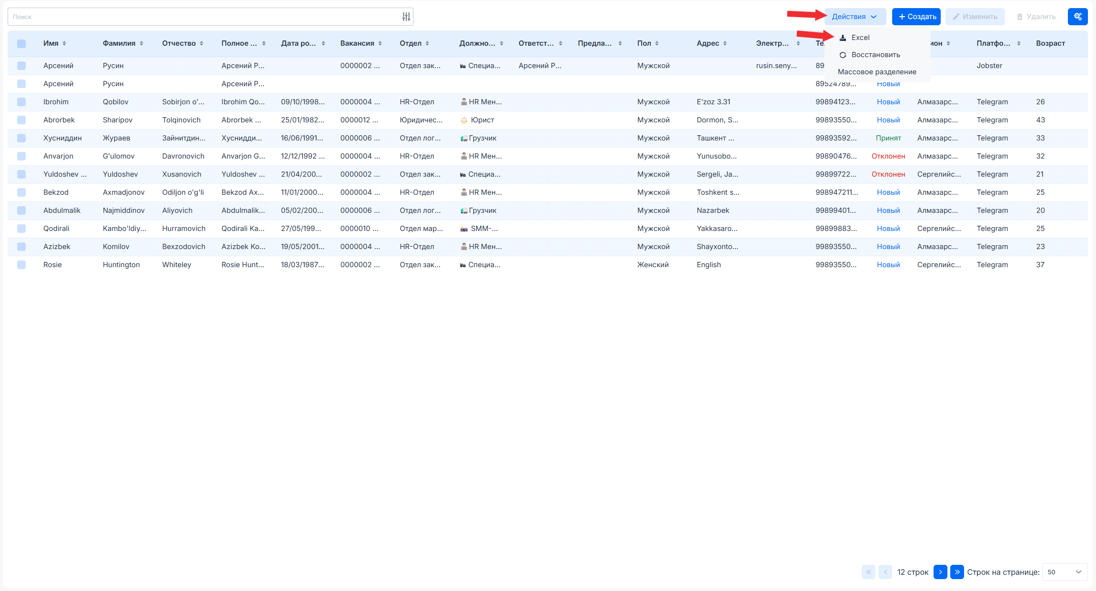Sort by Фамилия using the sort arrows
This screenshot has width=1096, height=591.
(141, 43)
